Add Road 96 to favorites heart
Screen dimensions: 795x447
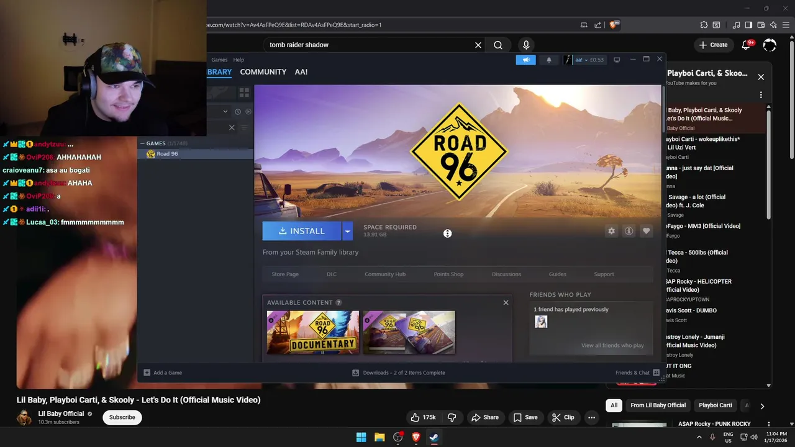tap(646, 231)
